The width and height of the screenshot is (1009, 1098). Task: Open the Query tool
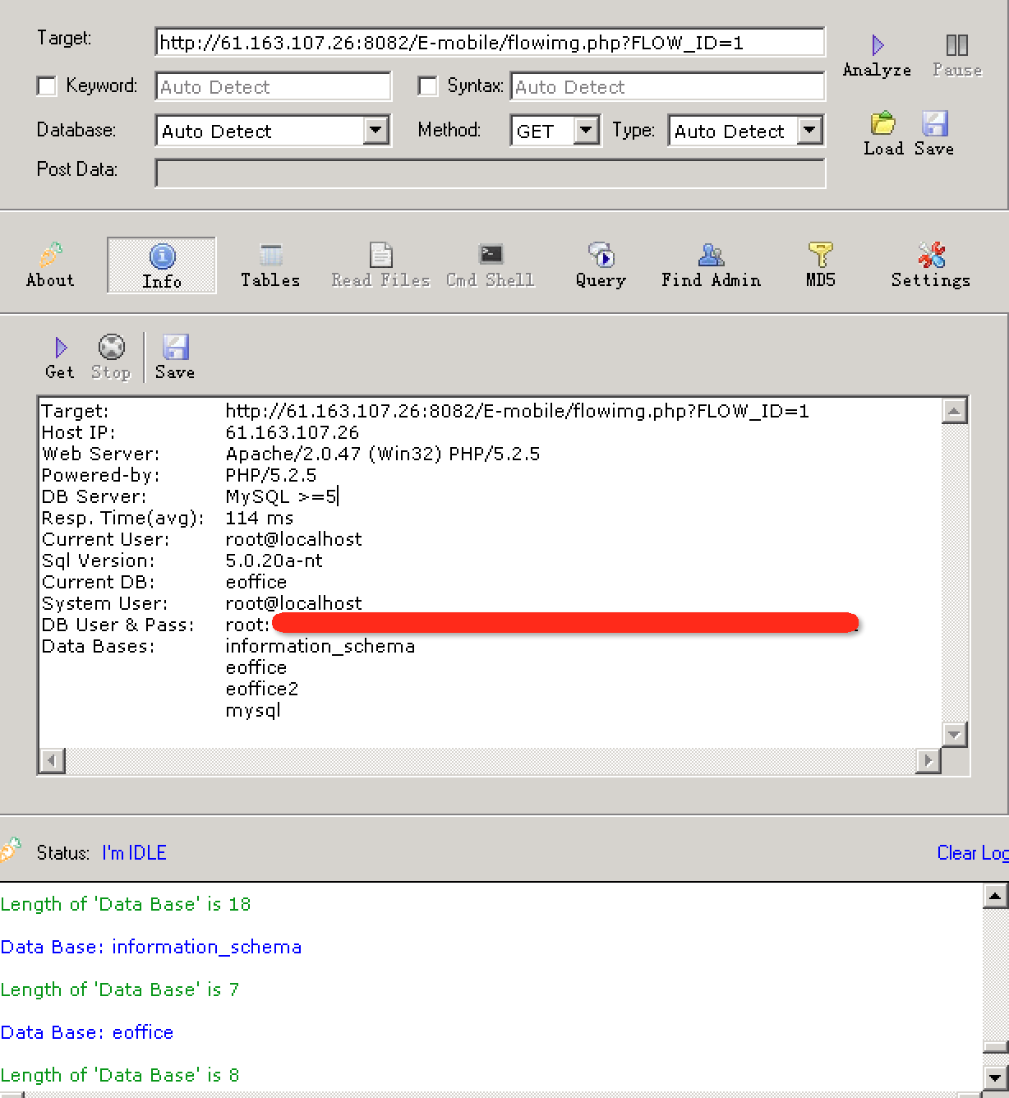tap(601, 265)
